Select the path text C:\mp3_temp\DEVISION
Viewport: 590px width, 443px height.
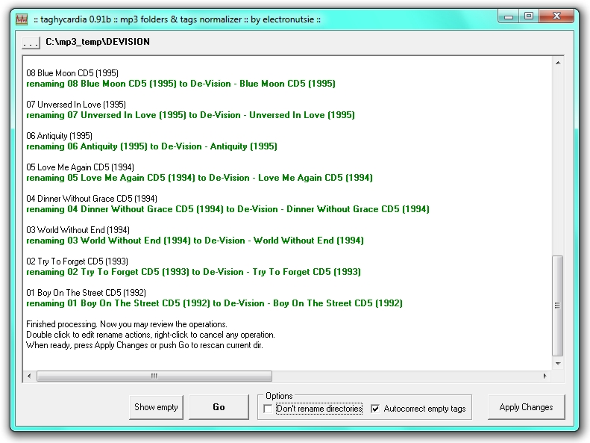coord(98,42)
